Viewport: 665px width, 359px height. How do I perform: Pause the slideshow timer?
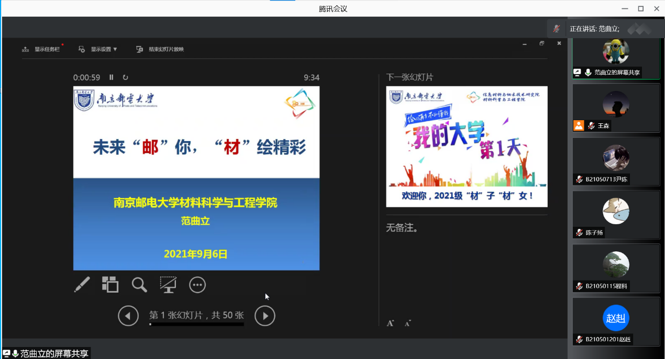point(112,77)
